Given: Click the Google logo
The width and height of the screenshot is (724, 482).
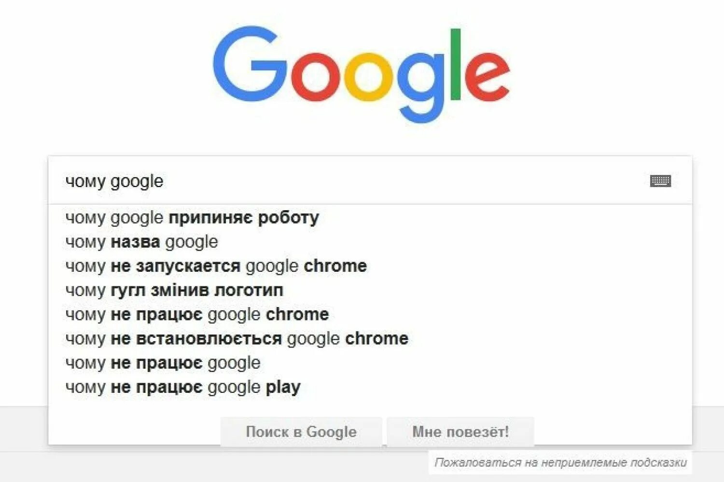Looking at the screenshot, I should pos(361,74).
